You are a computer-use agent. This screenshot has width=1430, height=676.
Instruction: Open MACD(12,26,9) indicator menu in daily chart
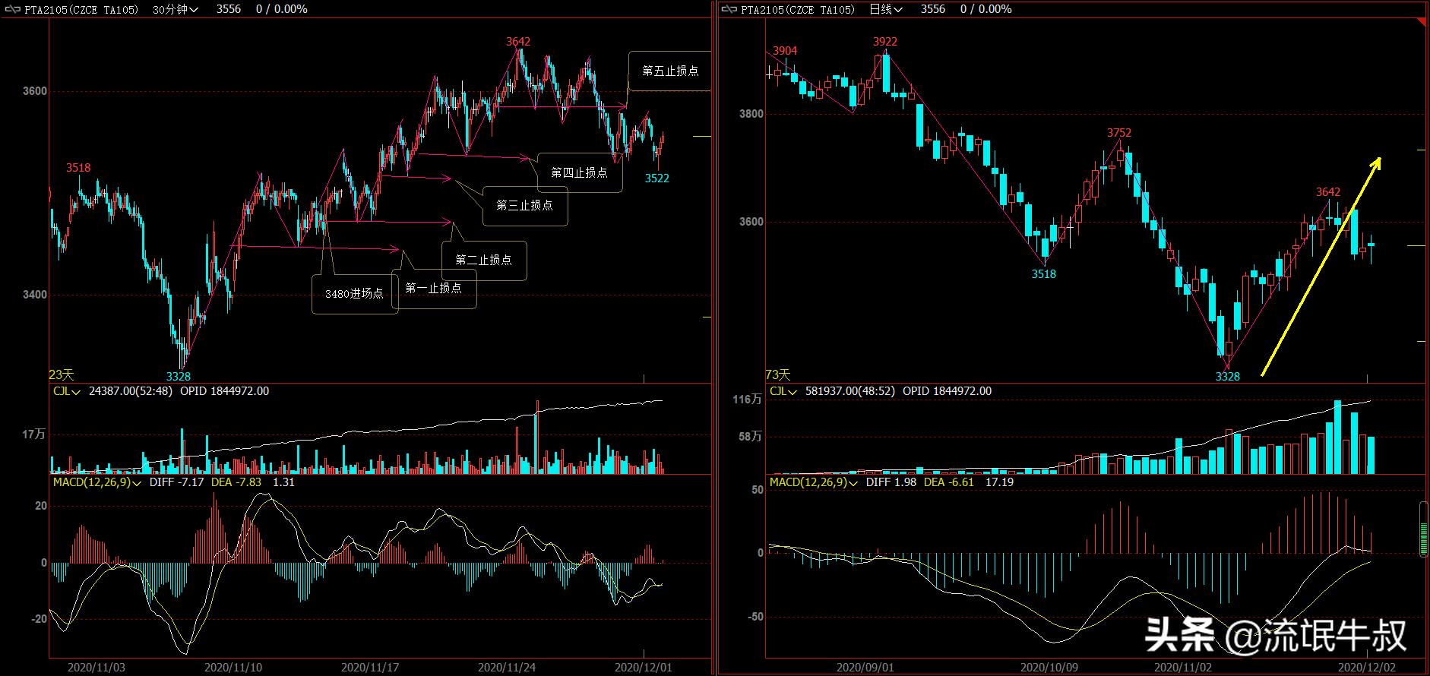click(813, 482)
